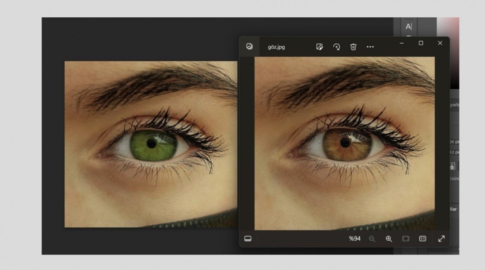Click the green-eye image on the Photoshop canvas

pos(151,144)
